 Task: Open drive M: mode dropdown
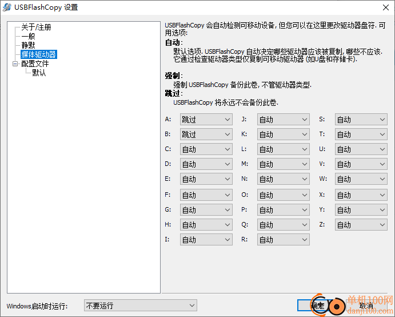pyautogui.click(x=284, y=164)
